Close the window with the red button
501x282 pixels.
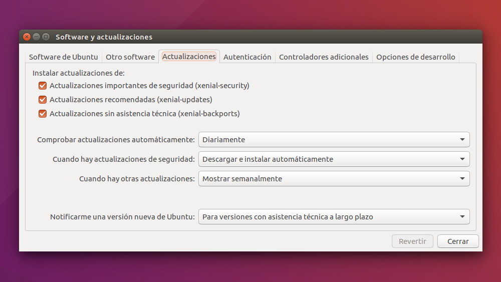pos(27,37)
